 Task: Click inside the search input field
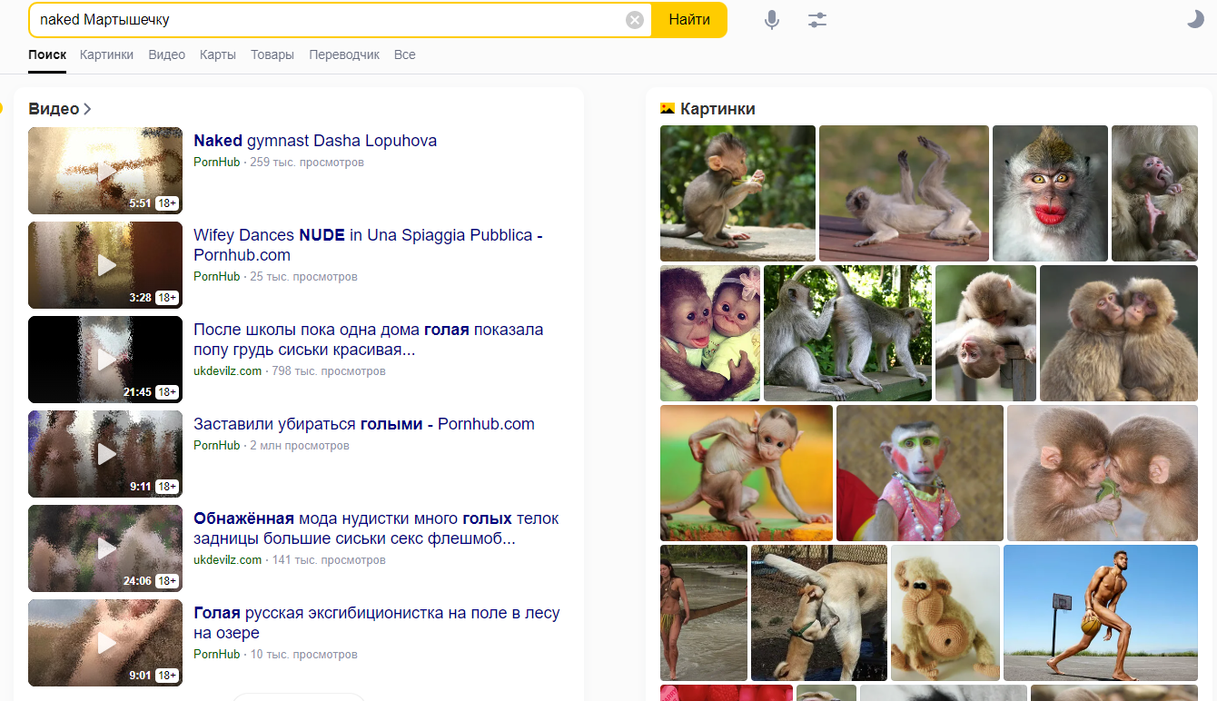pos(327,20)
